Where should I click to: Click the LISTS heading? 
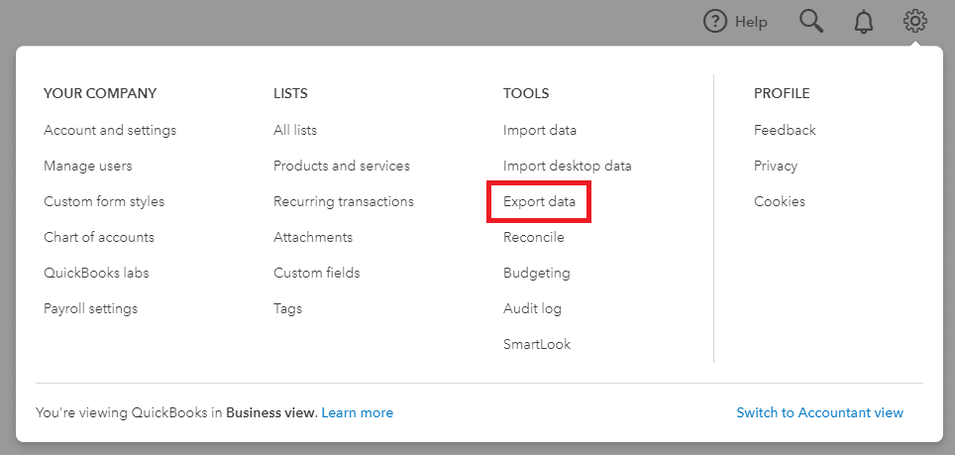click(x=290, y=94)
